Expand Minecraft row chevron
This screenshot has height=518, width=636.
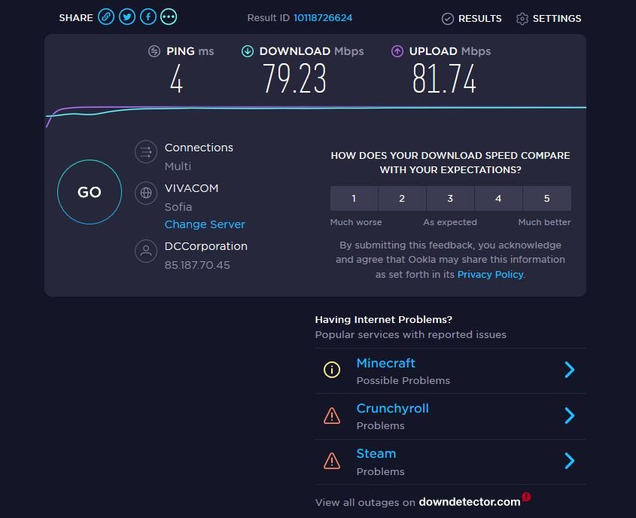tap(570, 370)
